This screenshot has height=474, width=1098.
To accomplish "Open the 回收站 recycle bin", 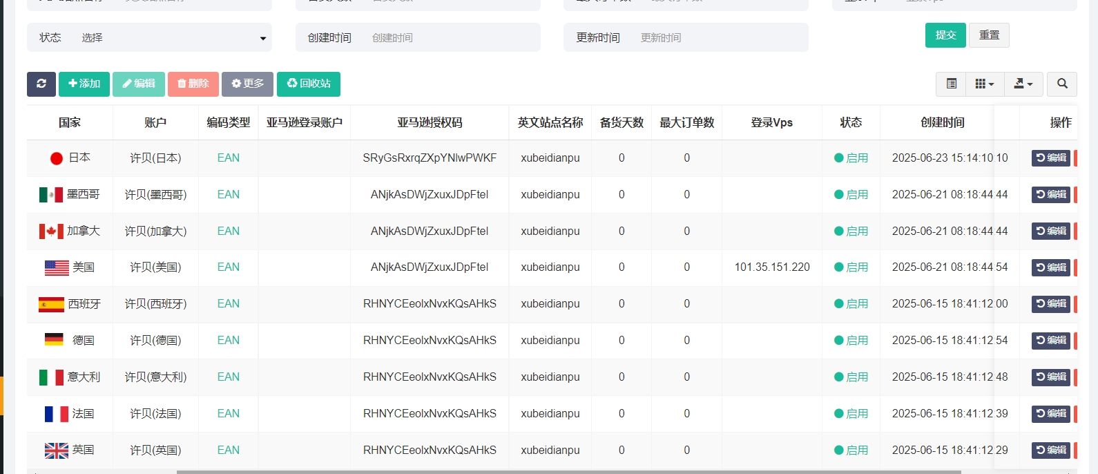I will [x=309, y=84].
